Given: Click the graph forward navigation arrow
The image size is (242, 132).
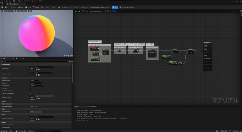Looking at the screenshot, I should coord(79,11).
